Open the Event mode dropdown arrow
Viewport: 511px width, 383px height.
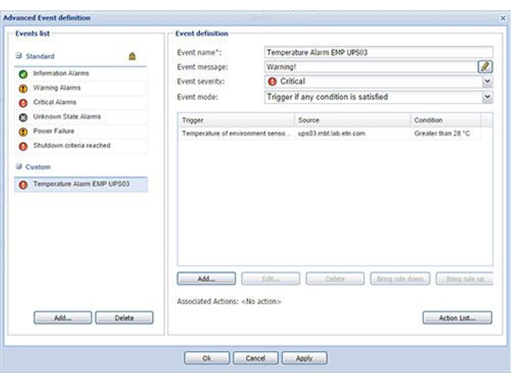tap(487, 97)
